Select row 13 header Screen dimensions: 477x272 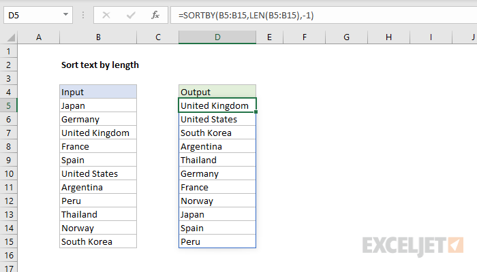point(8,214)
